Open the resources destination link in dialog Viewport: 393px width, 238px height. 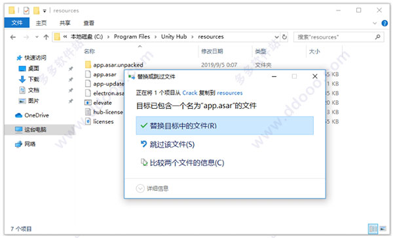pyautogui.click(x=230, y=93)
